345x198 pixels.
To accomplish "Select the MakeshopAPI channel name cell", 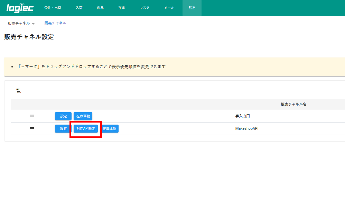I will [247, 129].
